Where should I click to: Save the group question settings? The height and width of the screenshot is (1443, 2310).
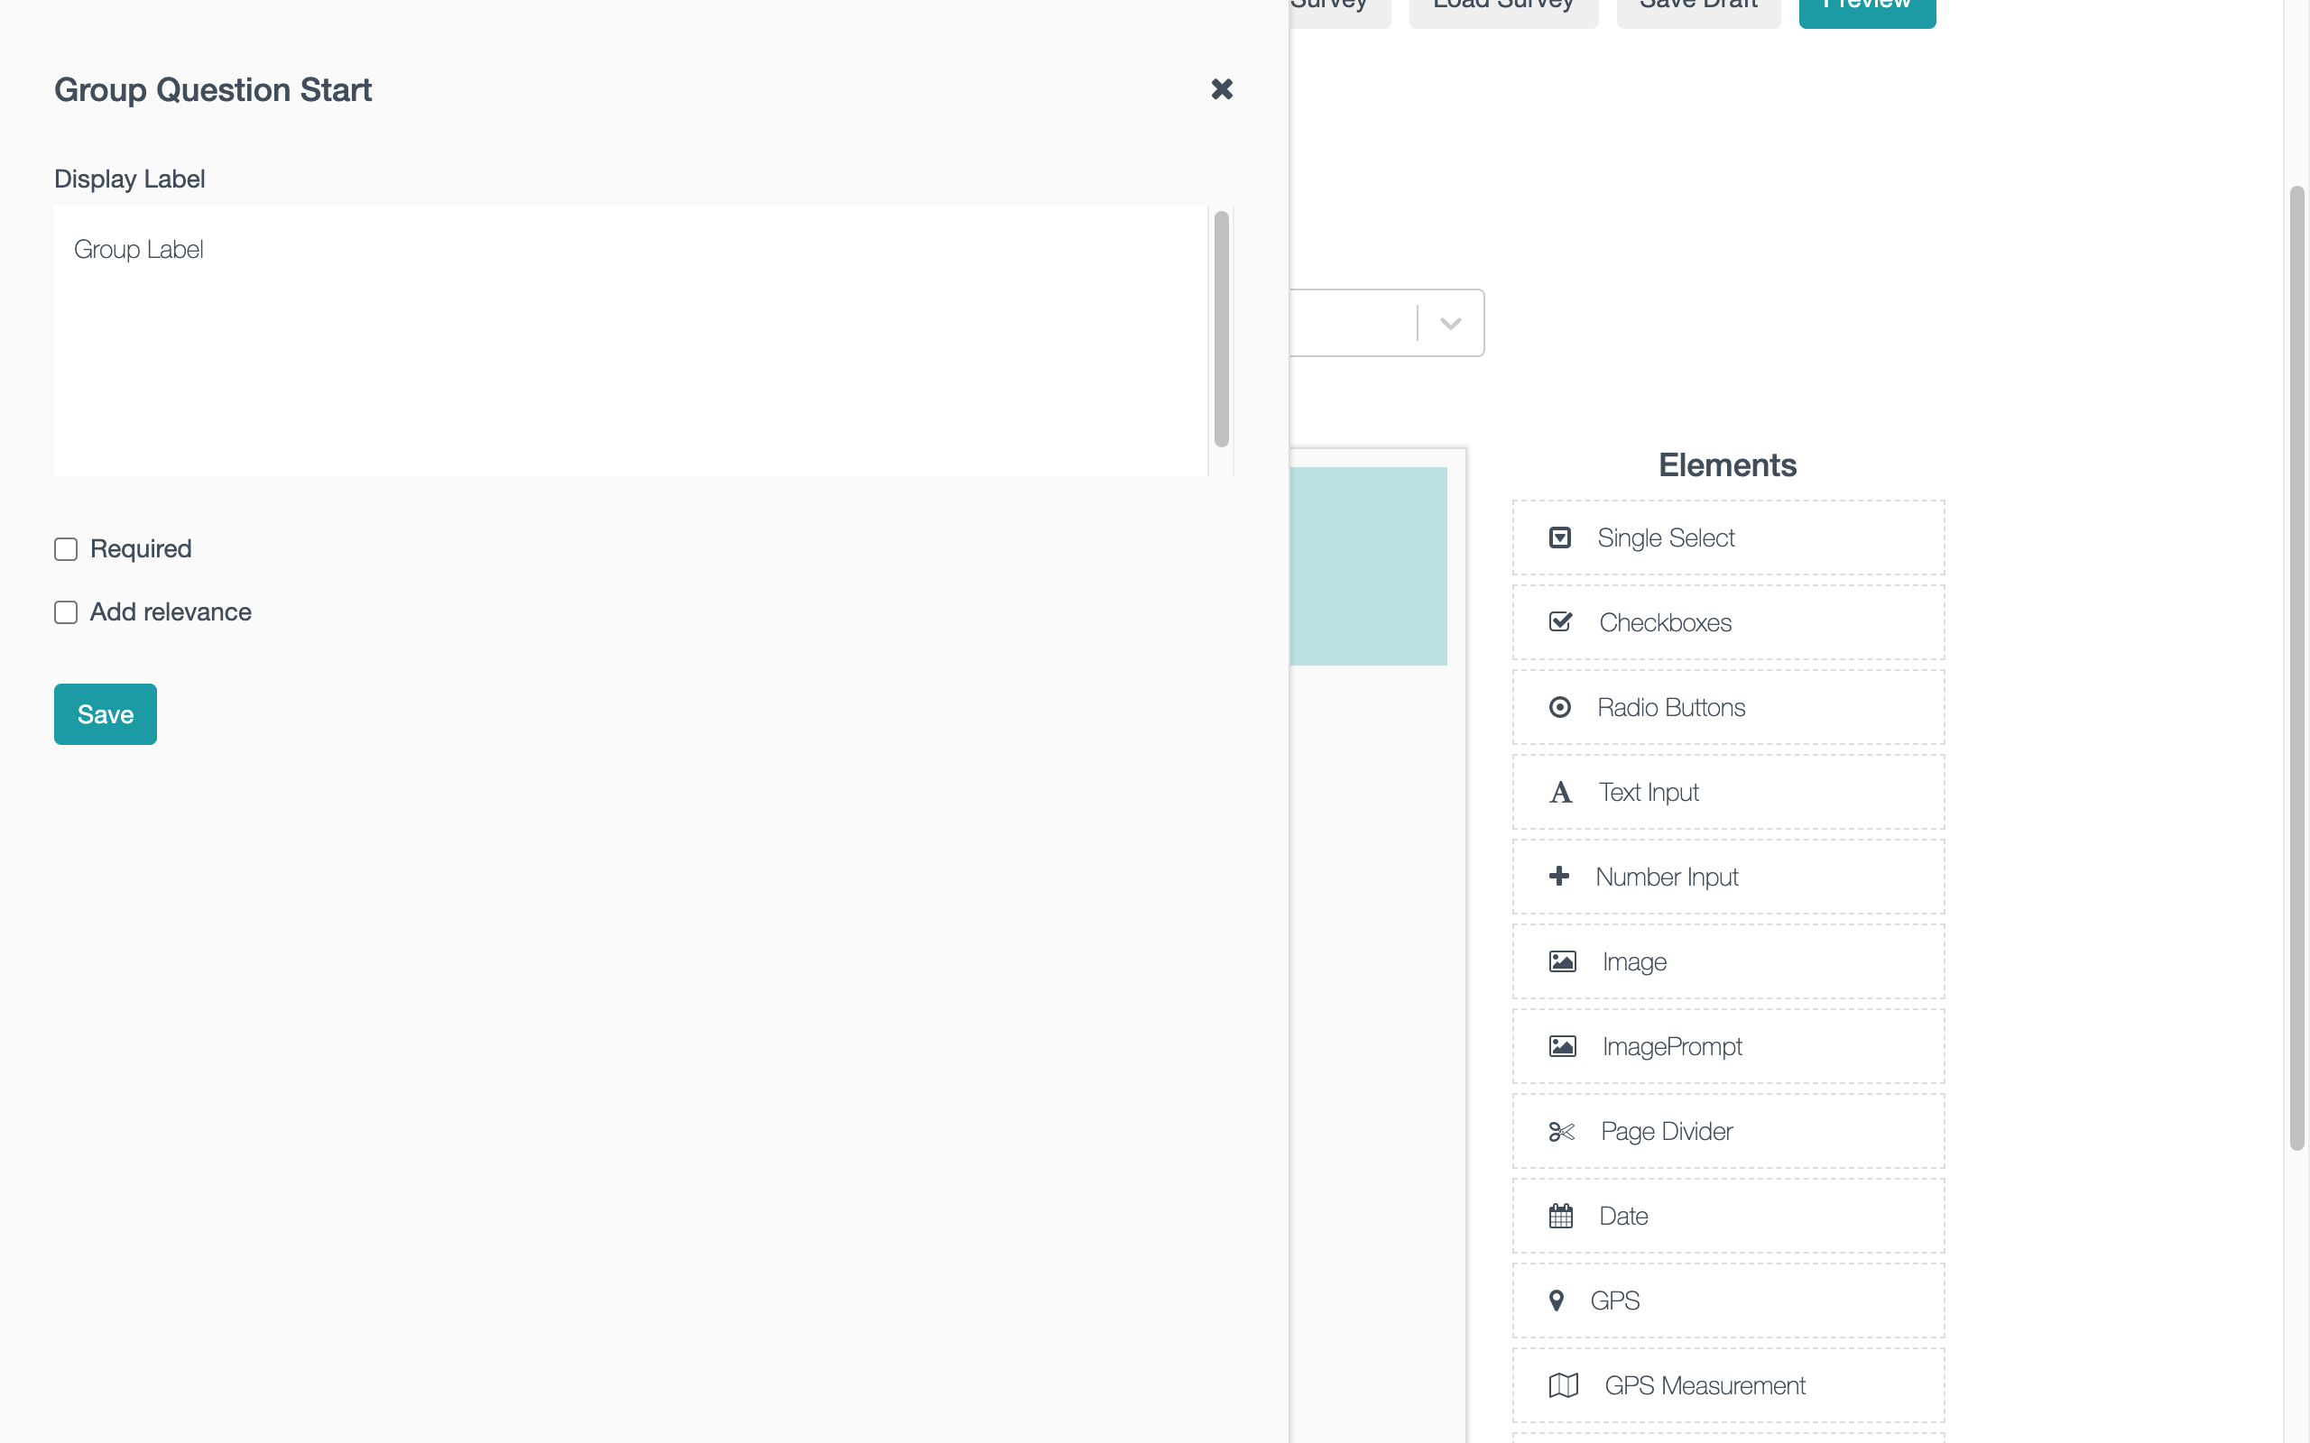[105, 714]
